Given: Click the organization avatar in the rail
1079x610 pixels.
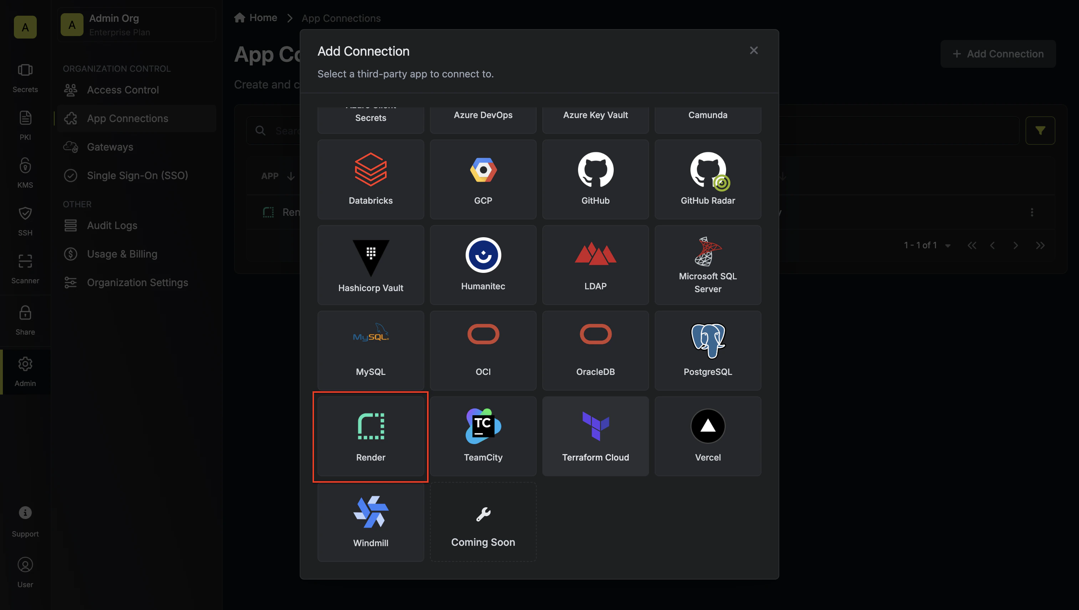Looking at the screenshot, I should [25, 27].
